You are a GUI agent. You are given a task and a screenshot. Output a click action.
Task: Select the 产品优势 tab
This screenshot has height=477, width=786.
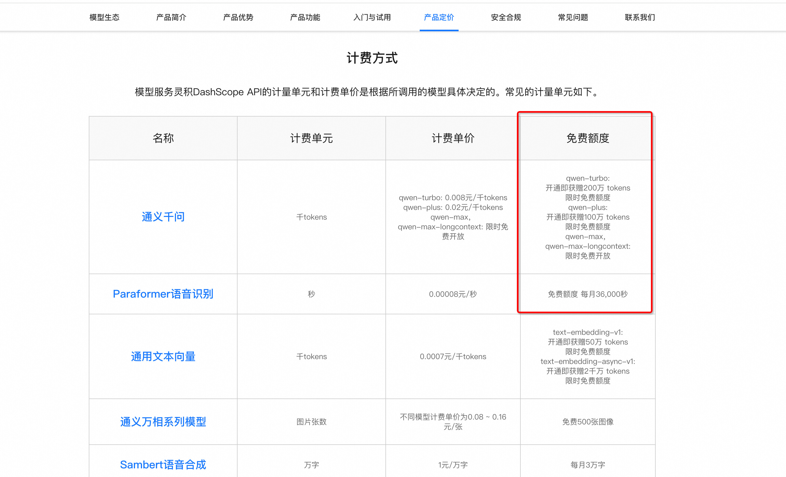pos(238,18)
